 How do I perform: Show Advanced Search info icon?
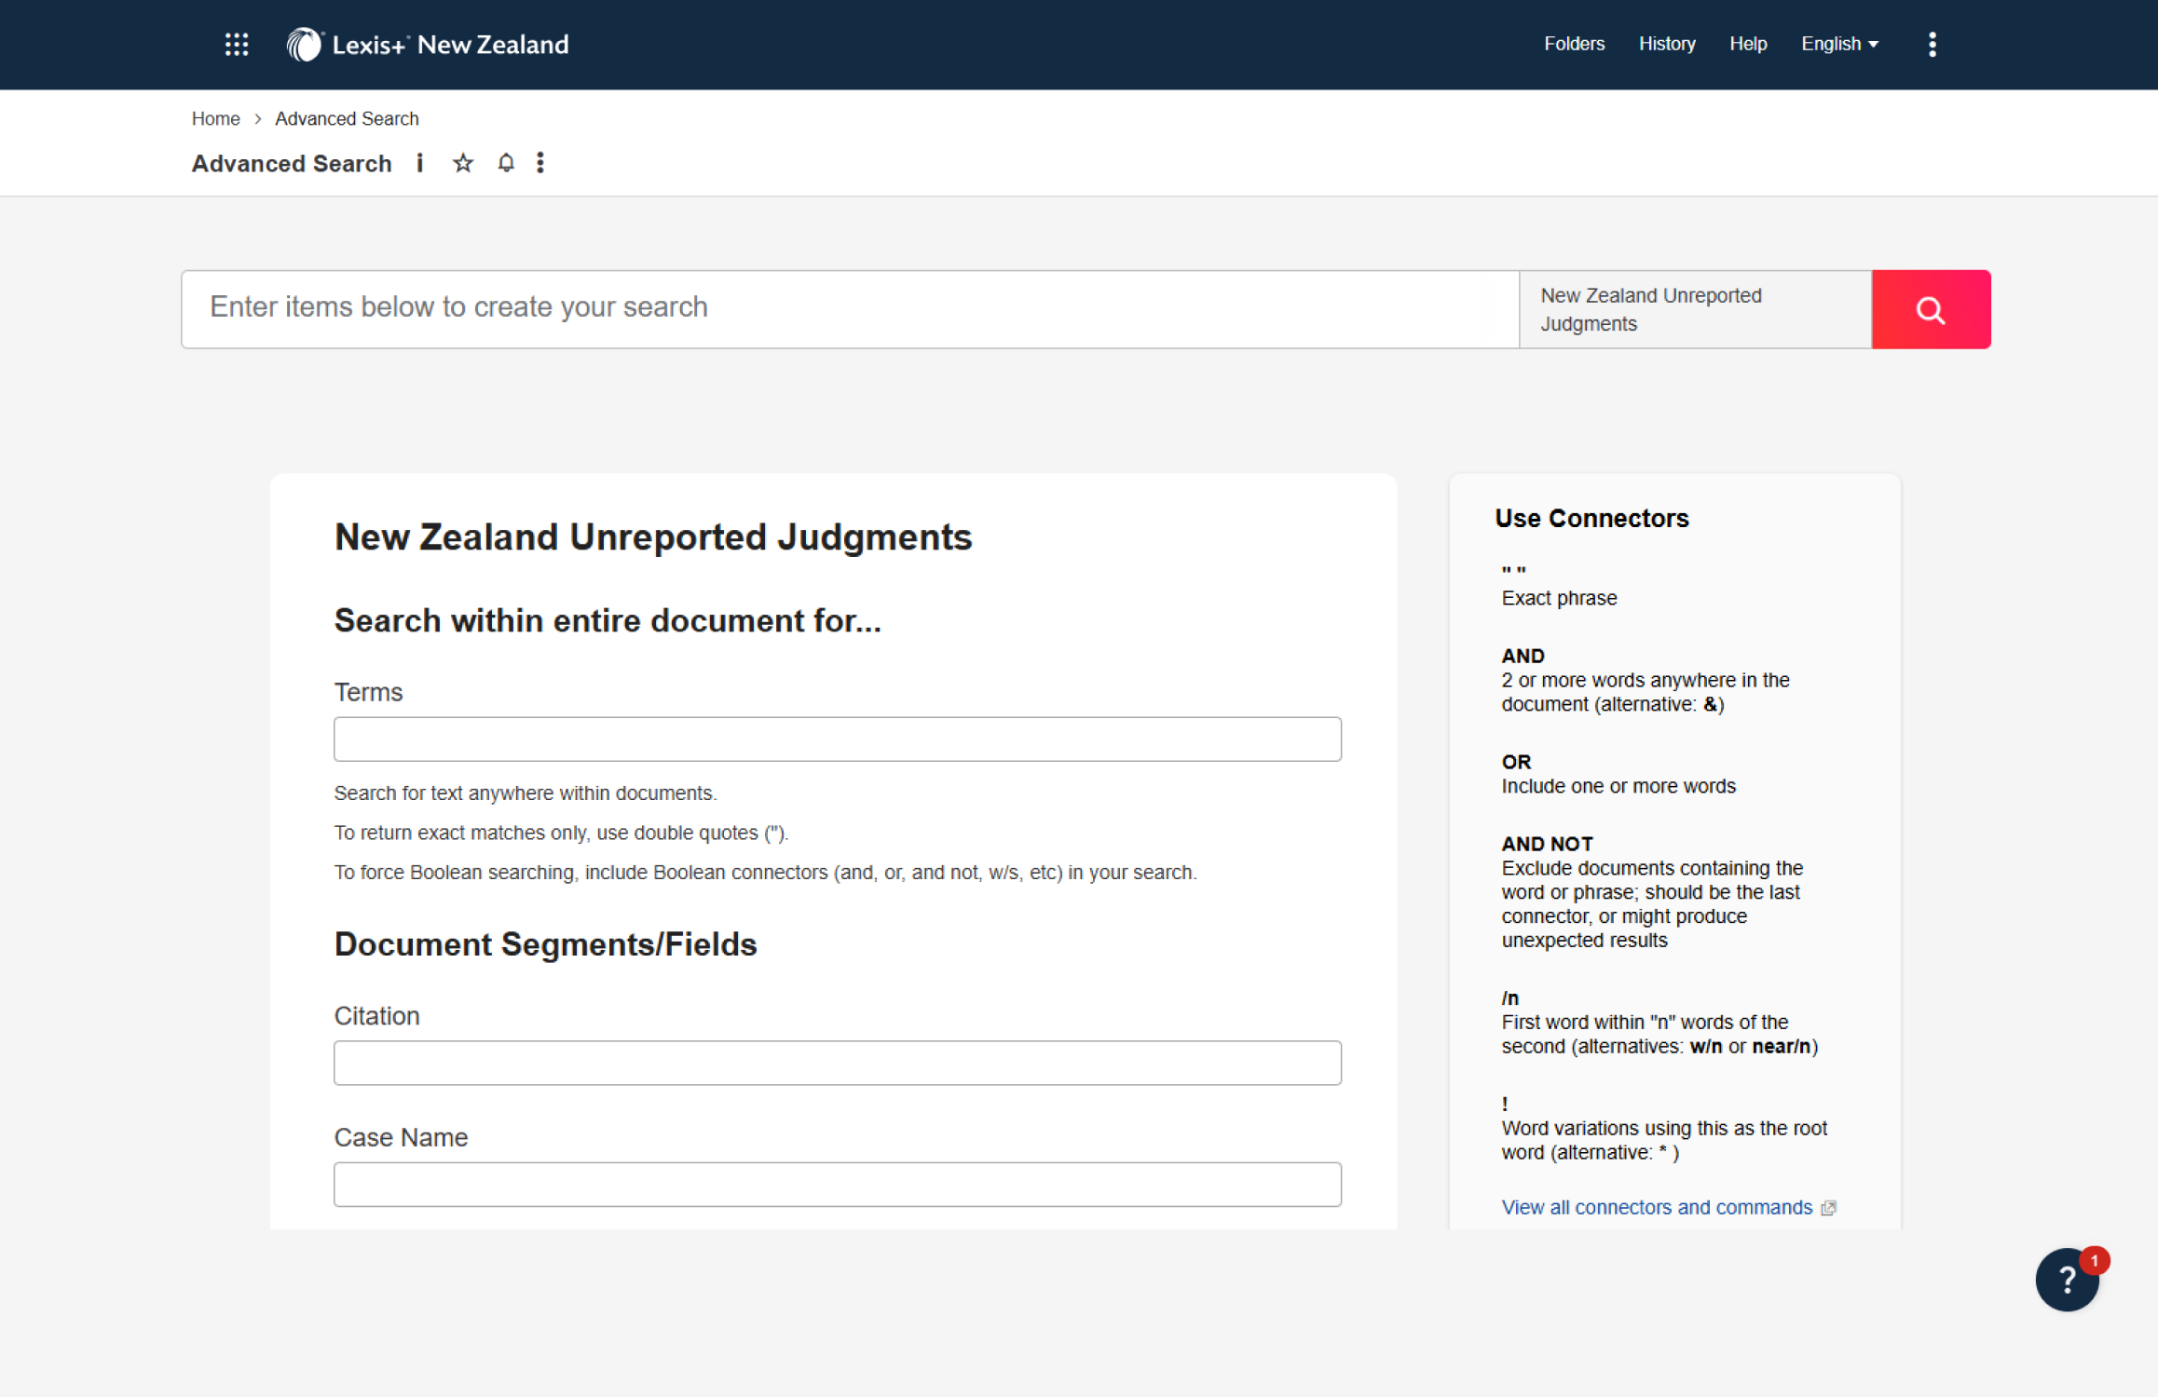click(420, 163)
